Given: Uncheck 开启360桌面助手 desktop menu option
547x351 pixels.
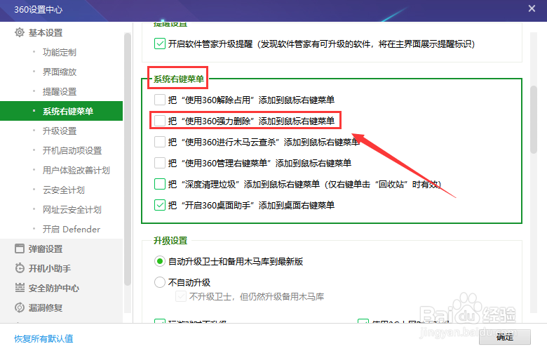Looking at the screenshot, I should 160,205.
